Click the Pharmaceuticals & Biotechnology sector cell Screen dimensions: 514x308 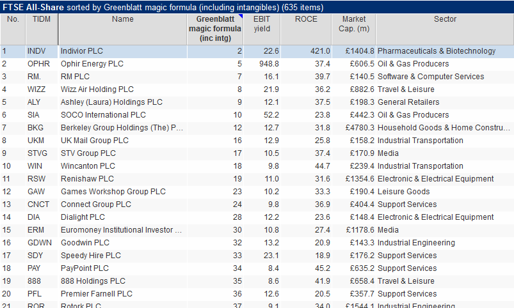tap(437, 51)
